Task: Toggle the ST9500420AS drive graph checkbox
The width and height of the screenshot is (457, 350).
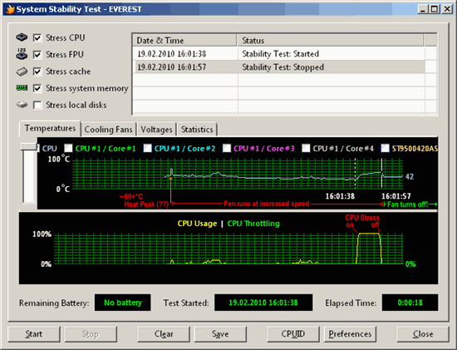Action: (x=385, y=148)
